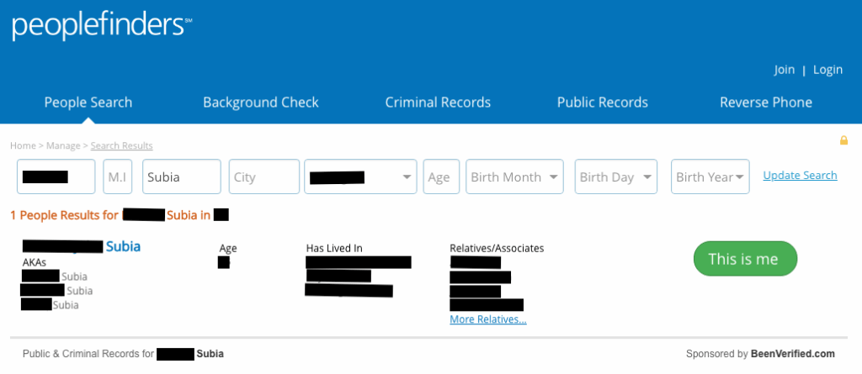Switch to Background Check tab
The image size is (862, 374).
(x=261, y=103)
